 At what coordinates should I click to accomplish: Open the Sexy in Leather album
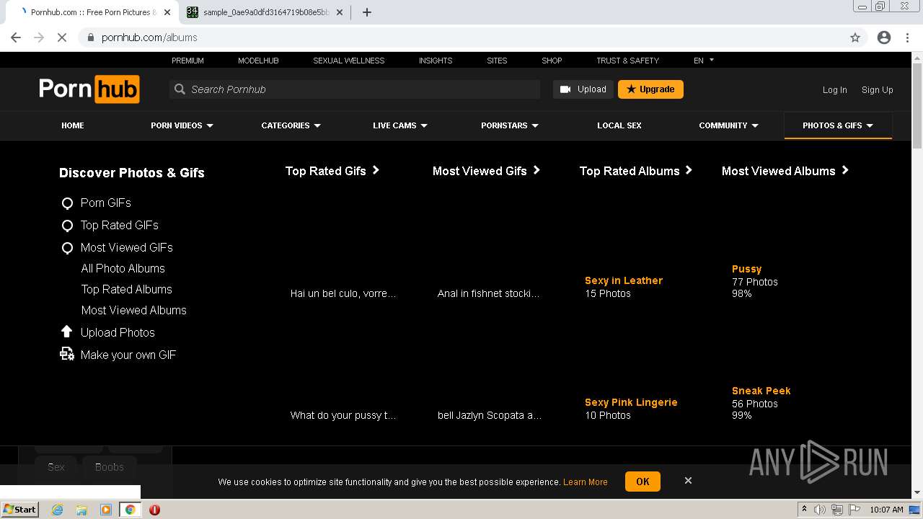click(624, 280)
